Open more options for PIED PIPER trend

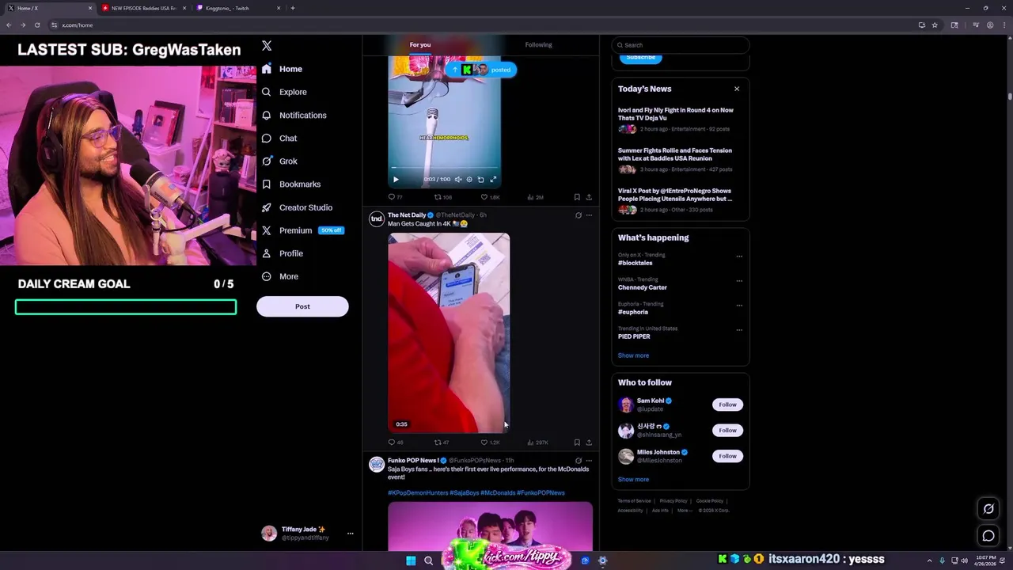pyautogui.click(x=739, y=330)
